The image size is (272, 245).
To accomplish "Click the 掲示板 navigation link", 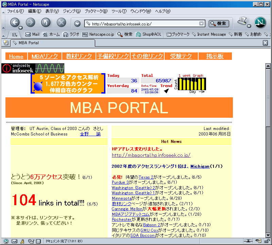I will pyautogui.click(x=215, y=56).
